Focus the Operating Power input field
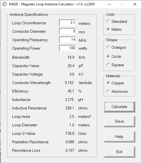 click(x=67, y=48)
